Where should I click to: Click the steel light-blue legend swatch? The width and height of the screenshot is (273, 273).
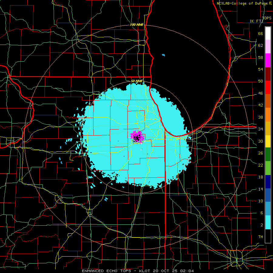pyautogui.click(x=268, y=208)
